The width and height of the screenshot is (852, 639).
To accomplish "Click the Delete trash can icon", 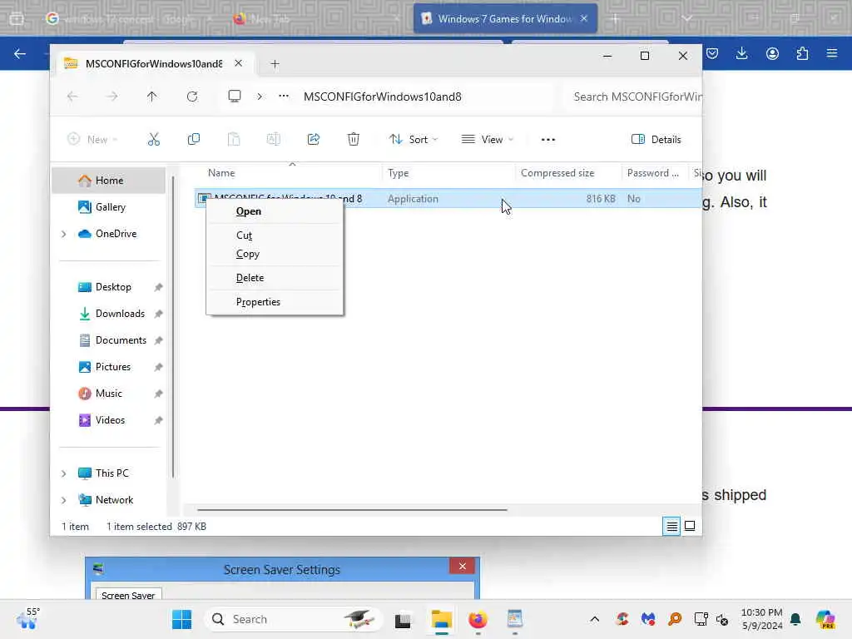I will 353,140.
